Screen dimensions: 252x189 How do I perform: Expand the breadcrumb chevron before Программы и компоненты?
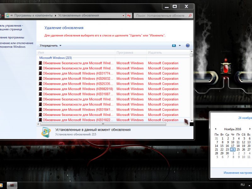click(12, 15)
